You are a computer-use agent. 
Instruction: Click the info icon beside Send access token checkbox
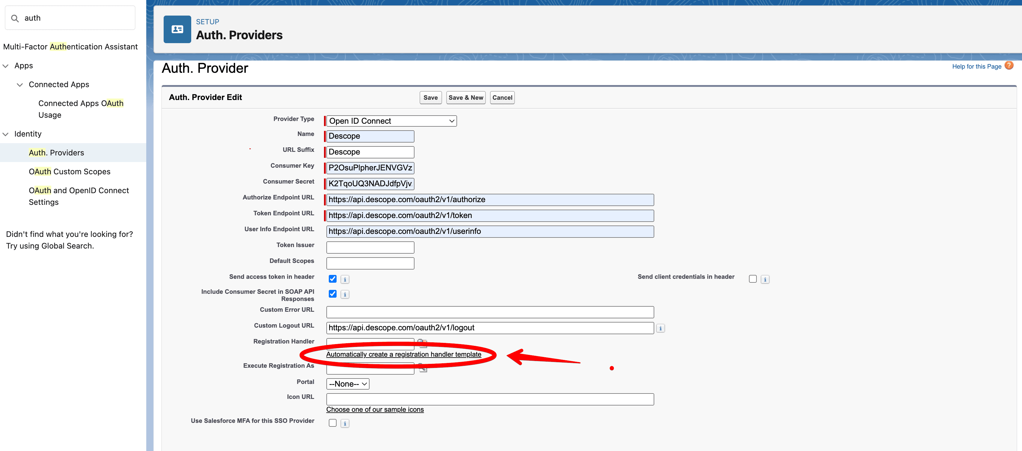click(x=344, y=279)
